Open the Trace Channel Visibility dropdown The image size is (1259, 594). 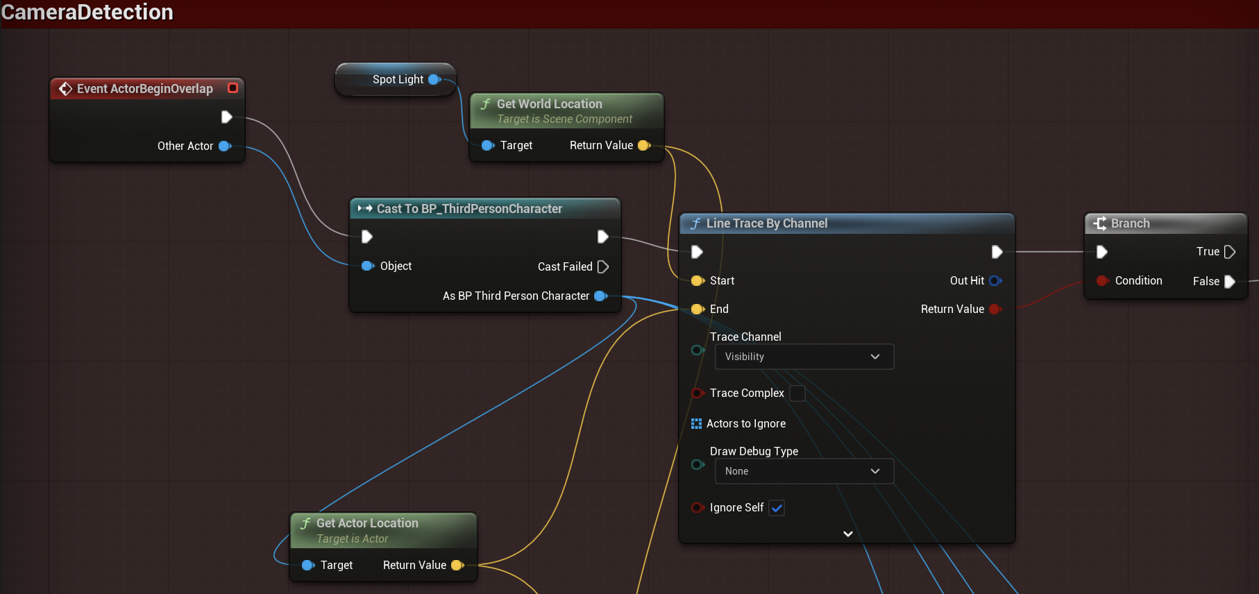804,357
